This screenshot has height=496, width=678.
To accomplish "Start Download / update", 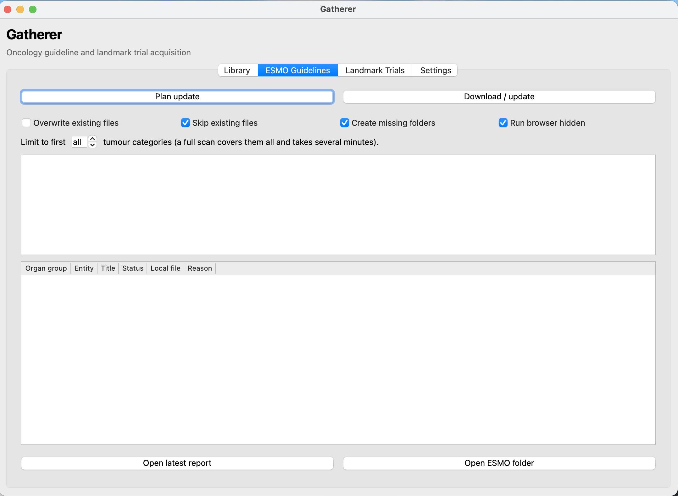I will pyautogui.click(x=499, y=96).
